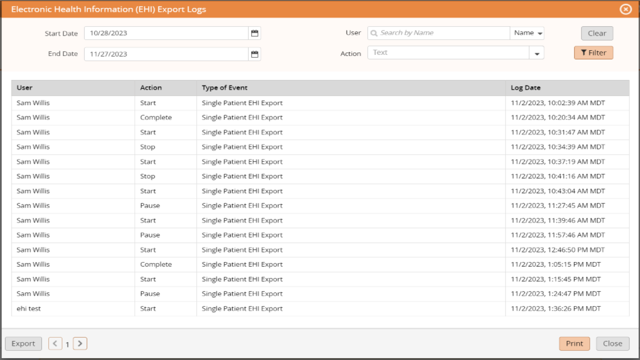Go to the previous page of logs
640x360 pixels.
click(x=56, y=344)
